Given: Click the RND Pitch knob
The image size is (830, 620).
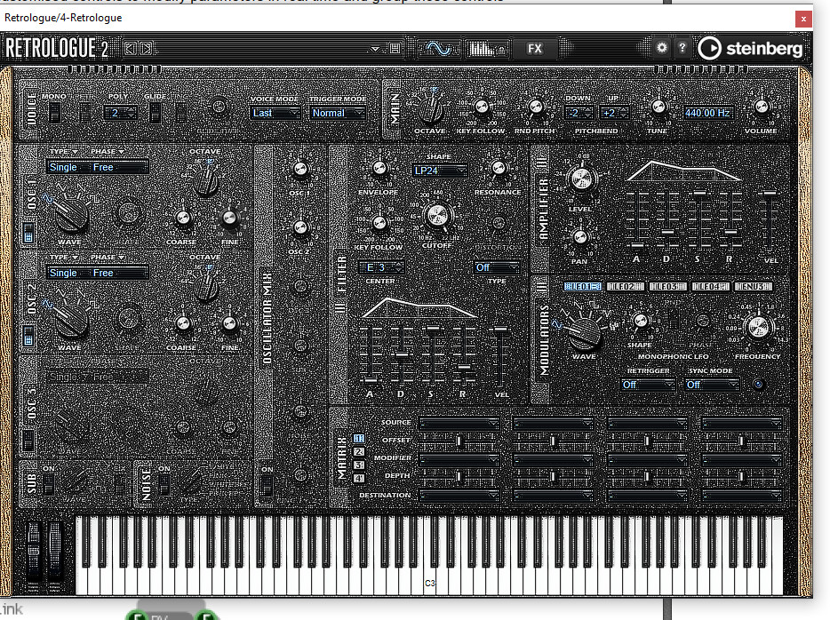Looking at the screenshot, I should click(536, 107).
